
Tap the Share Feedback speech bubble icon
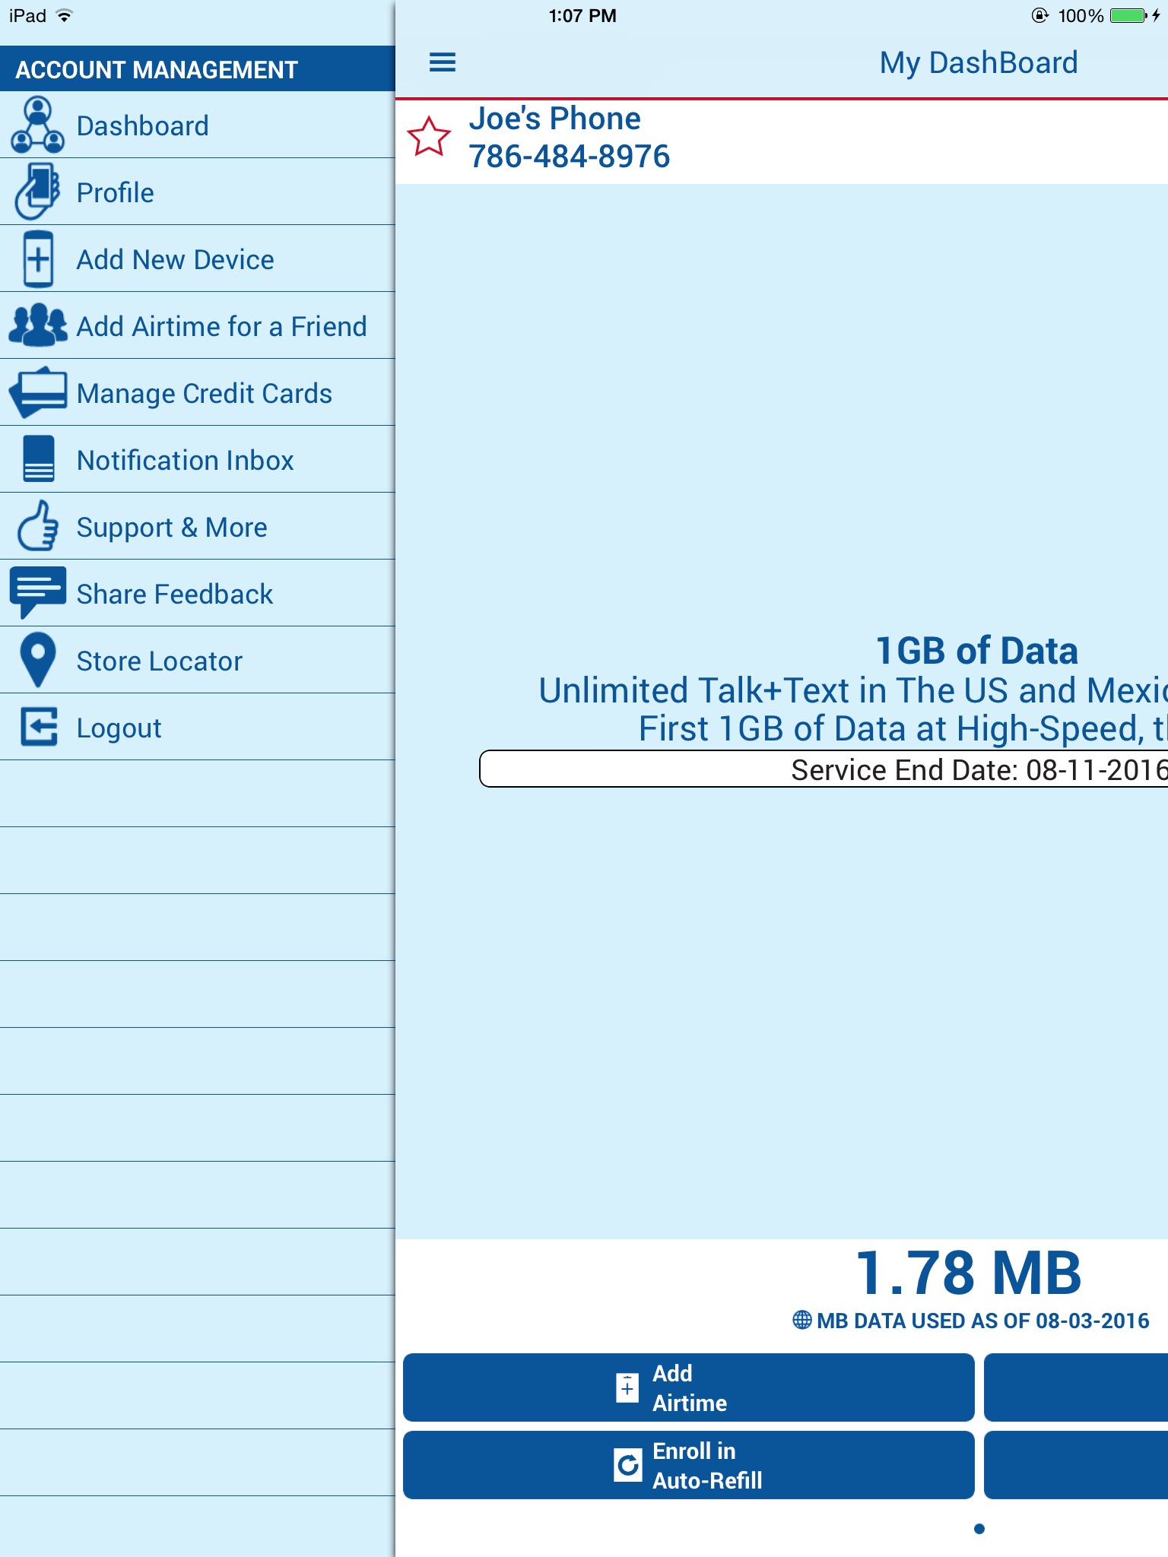pos(37,593)
